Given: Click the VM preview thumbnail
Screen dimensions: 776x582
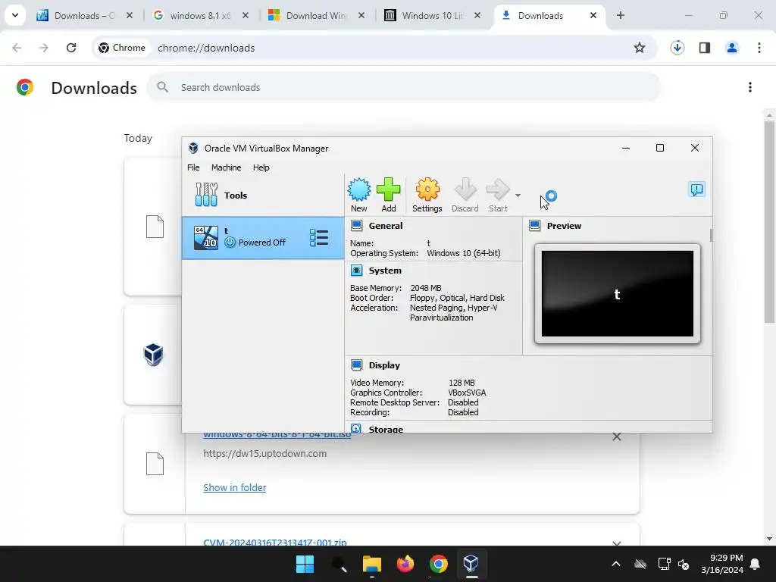Looking at the screenshot, I should 617,293.
